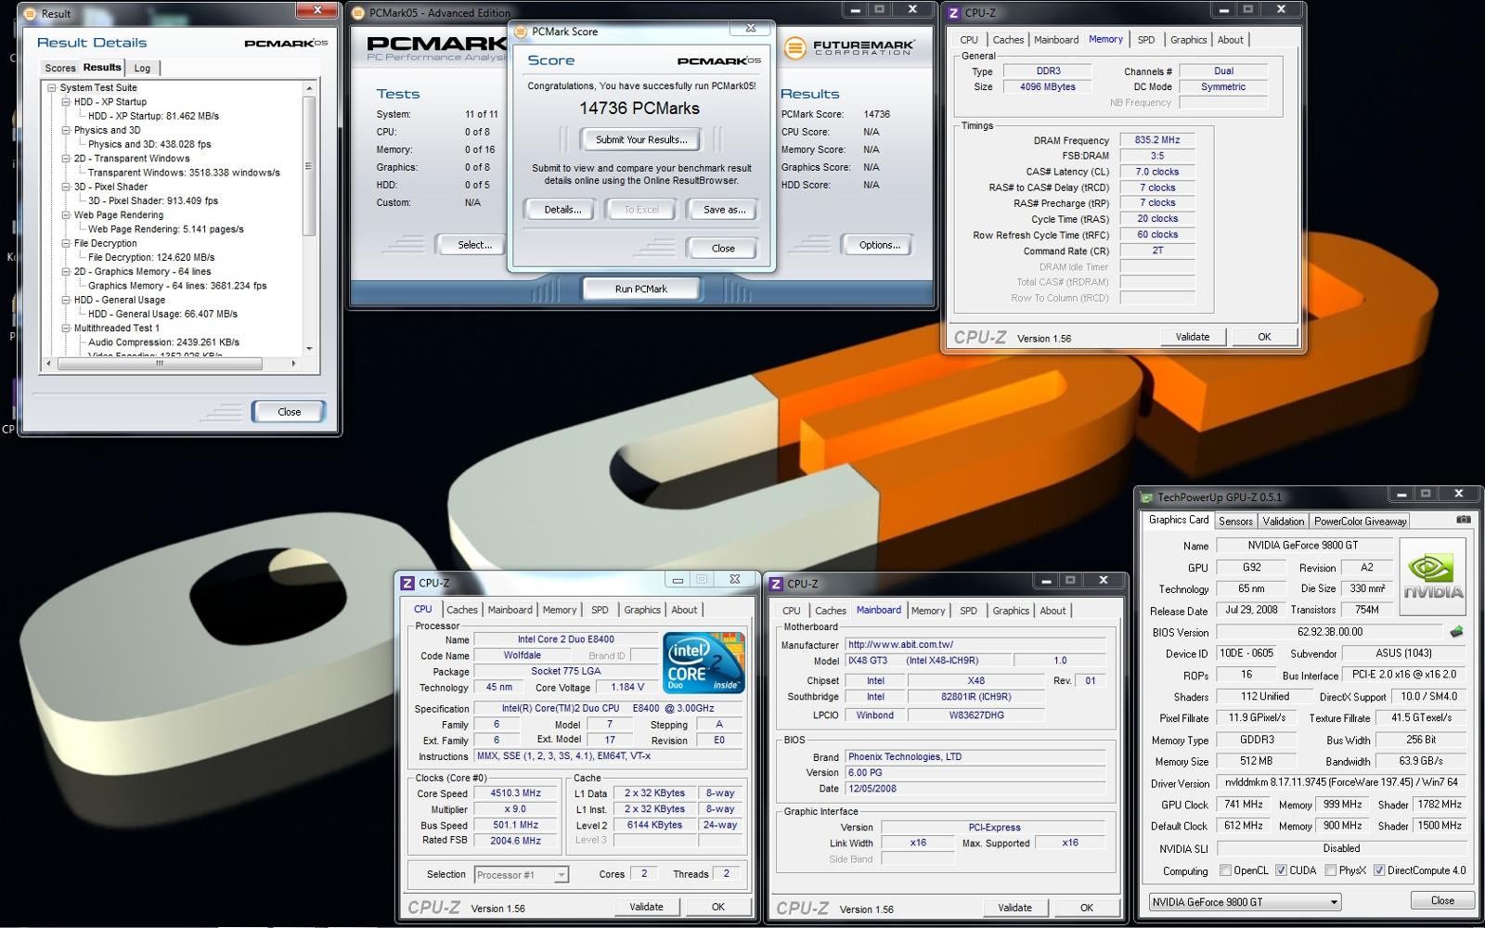The width and height of the screenshot is (1485, 928).
Task: Click Validate in memory CPU-Z window
Action: point(1193,337)
